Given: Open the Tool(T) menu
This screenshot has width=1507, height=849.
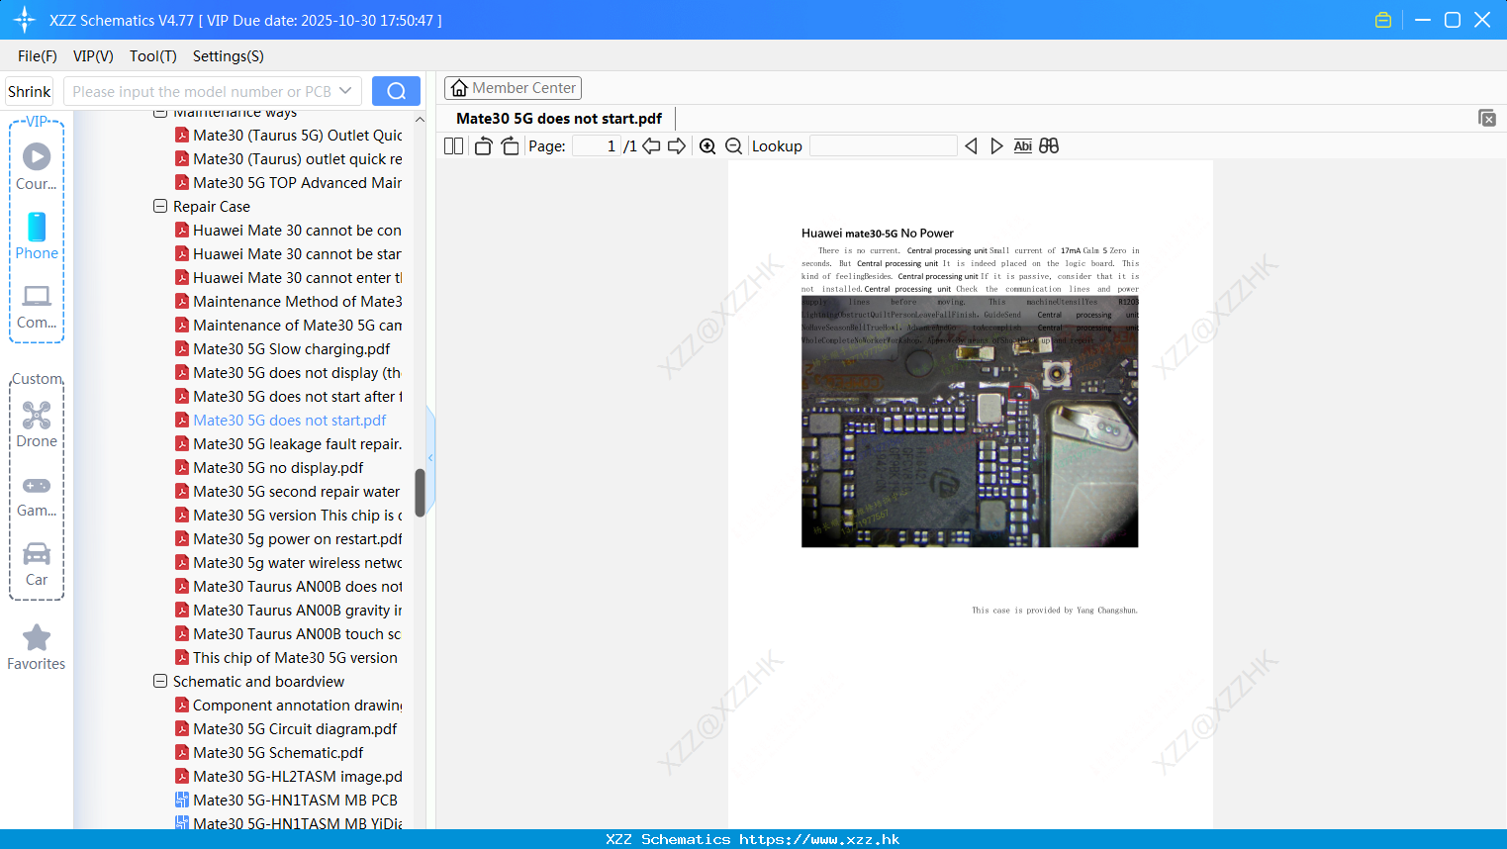Looking at the screenshot, I should 153,56.
